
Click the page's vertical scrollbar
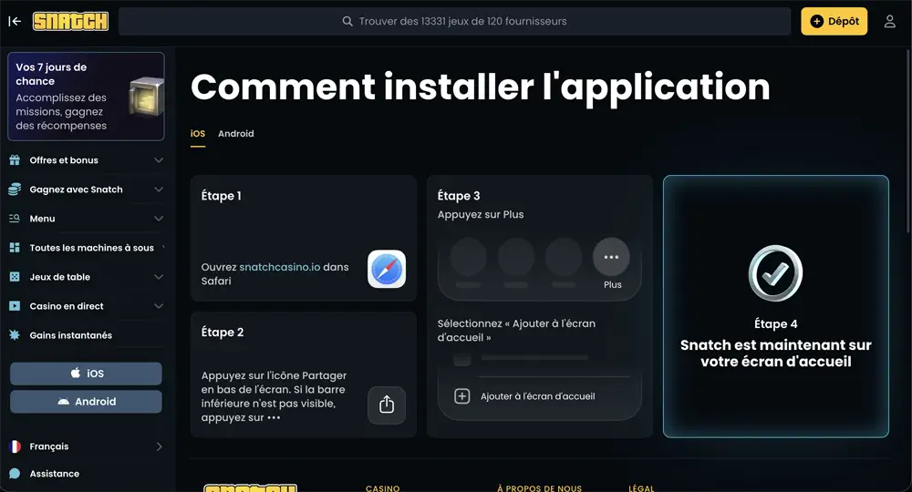[908, 139]
